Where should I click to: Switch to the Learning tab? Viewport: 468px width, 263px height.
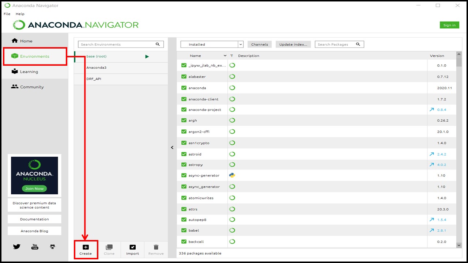point(29,72)
